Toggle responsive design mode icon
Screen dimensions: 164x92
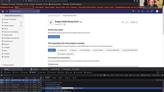[x=158, y=72]
